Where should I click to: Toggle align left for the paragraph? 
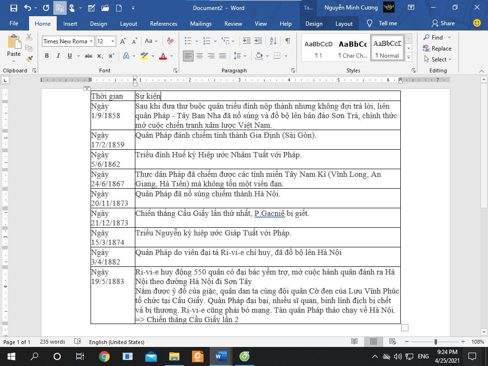[188, 56]
